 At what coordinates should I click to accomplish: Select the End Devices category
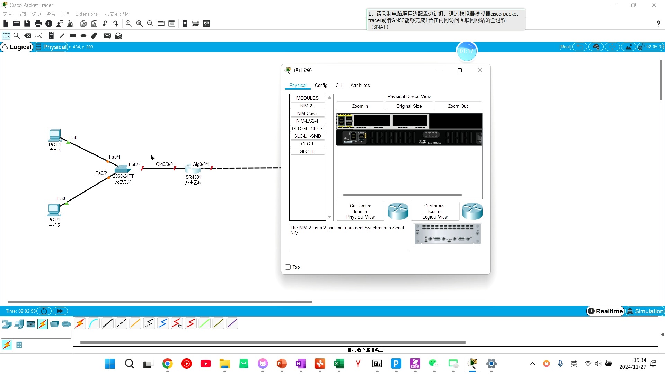19,324
